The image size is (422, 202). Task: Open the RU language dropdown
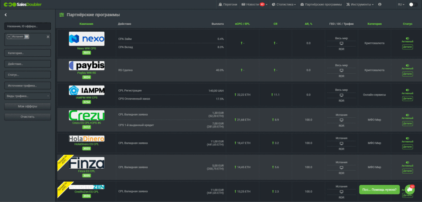click(401, 5)
